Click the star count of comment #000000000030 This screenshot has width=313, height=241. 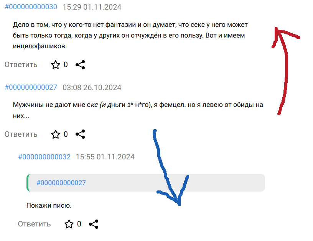click(66, 65)
